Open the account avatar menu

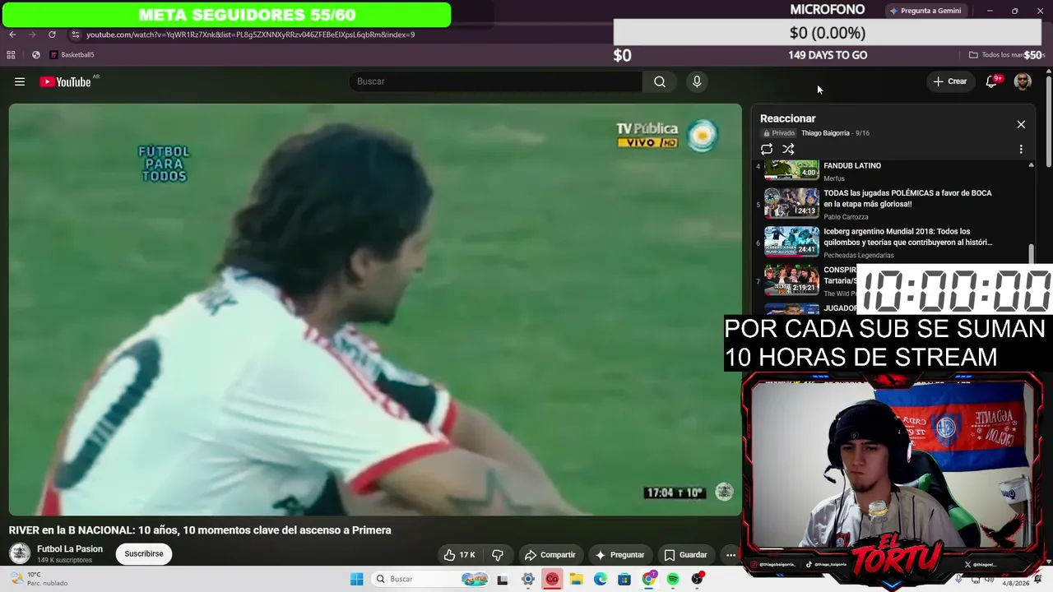1023,81
